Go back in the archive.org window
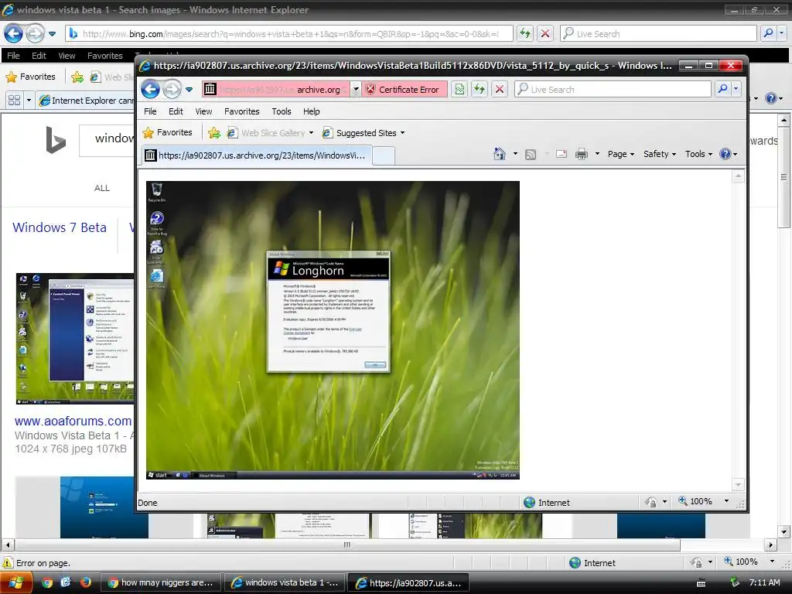Image resolution: width=792 pixels, height=594 pixels. [150, 90]
